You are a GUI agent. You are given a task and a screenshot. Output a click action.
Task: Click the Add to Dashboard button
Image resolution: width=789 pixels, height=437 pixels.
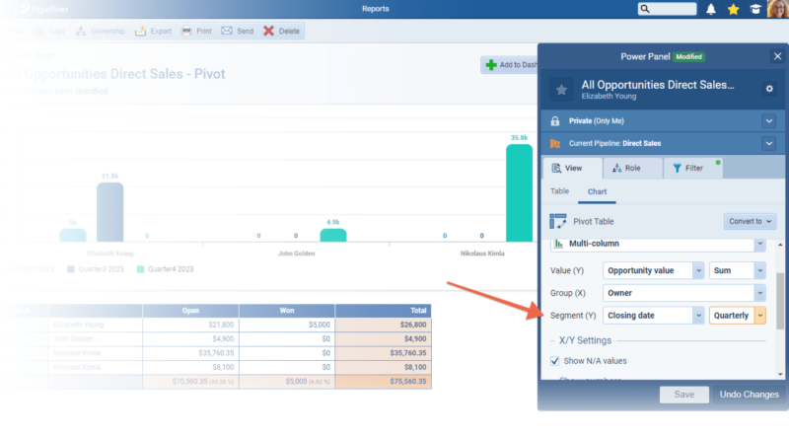(510, 65)
